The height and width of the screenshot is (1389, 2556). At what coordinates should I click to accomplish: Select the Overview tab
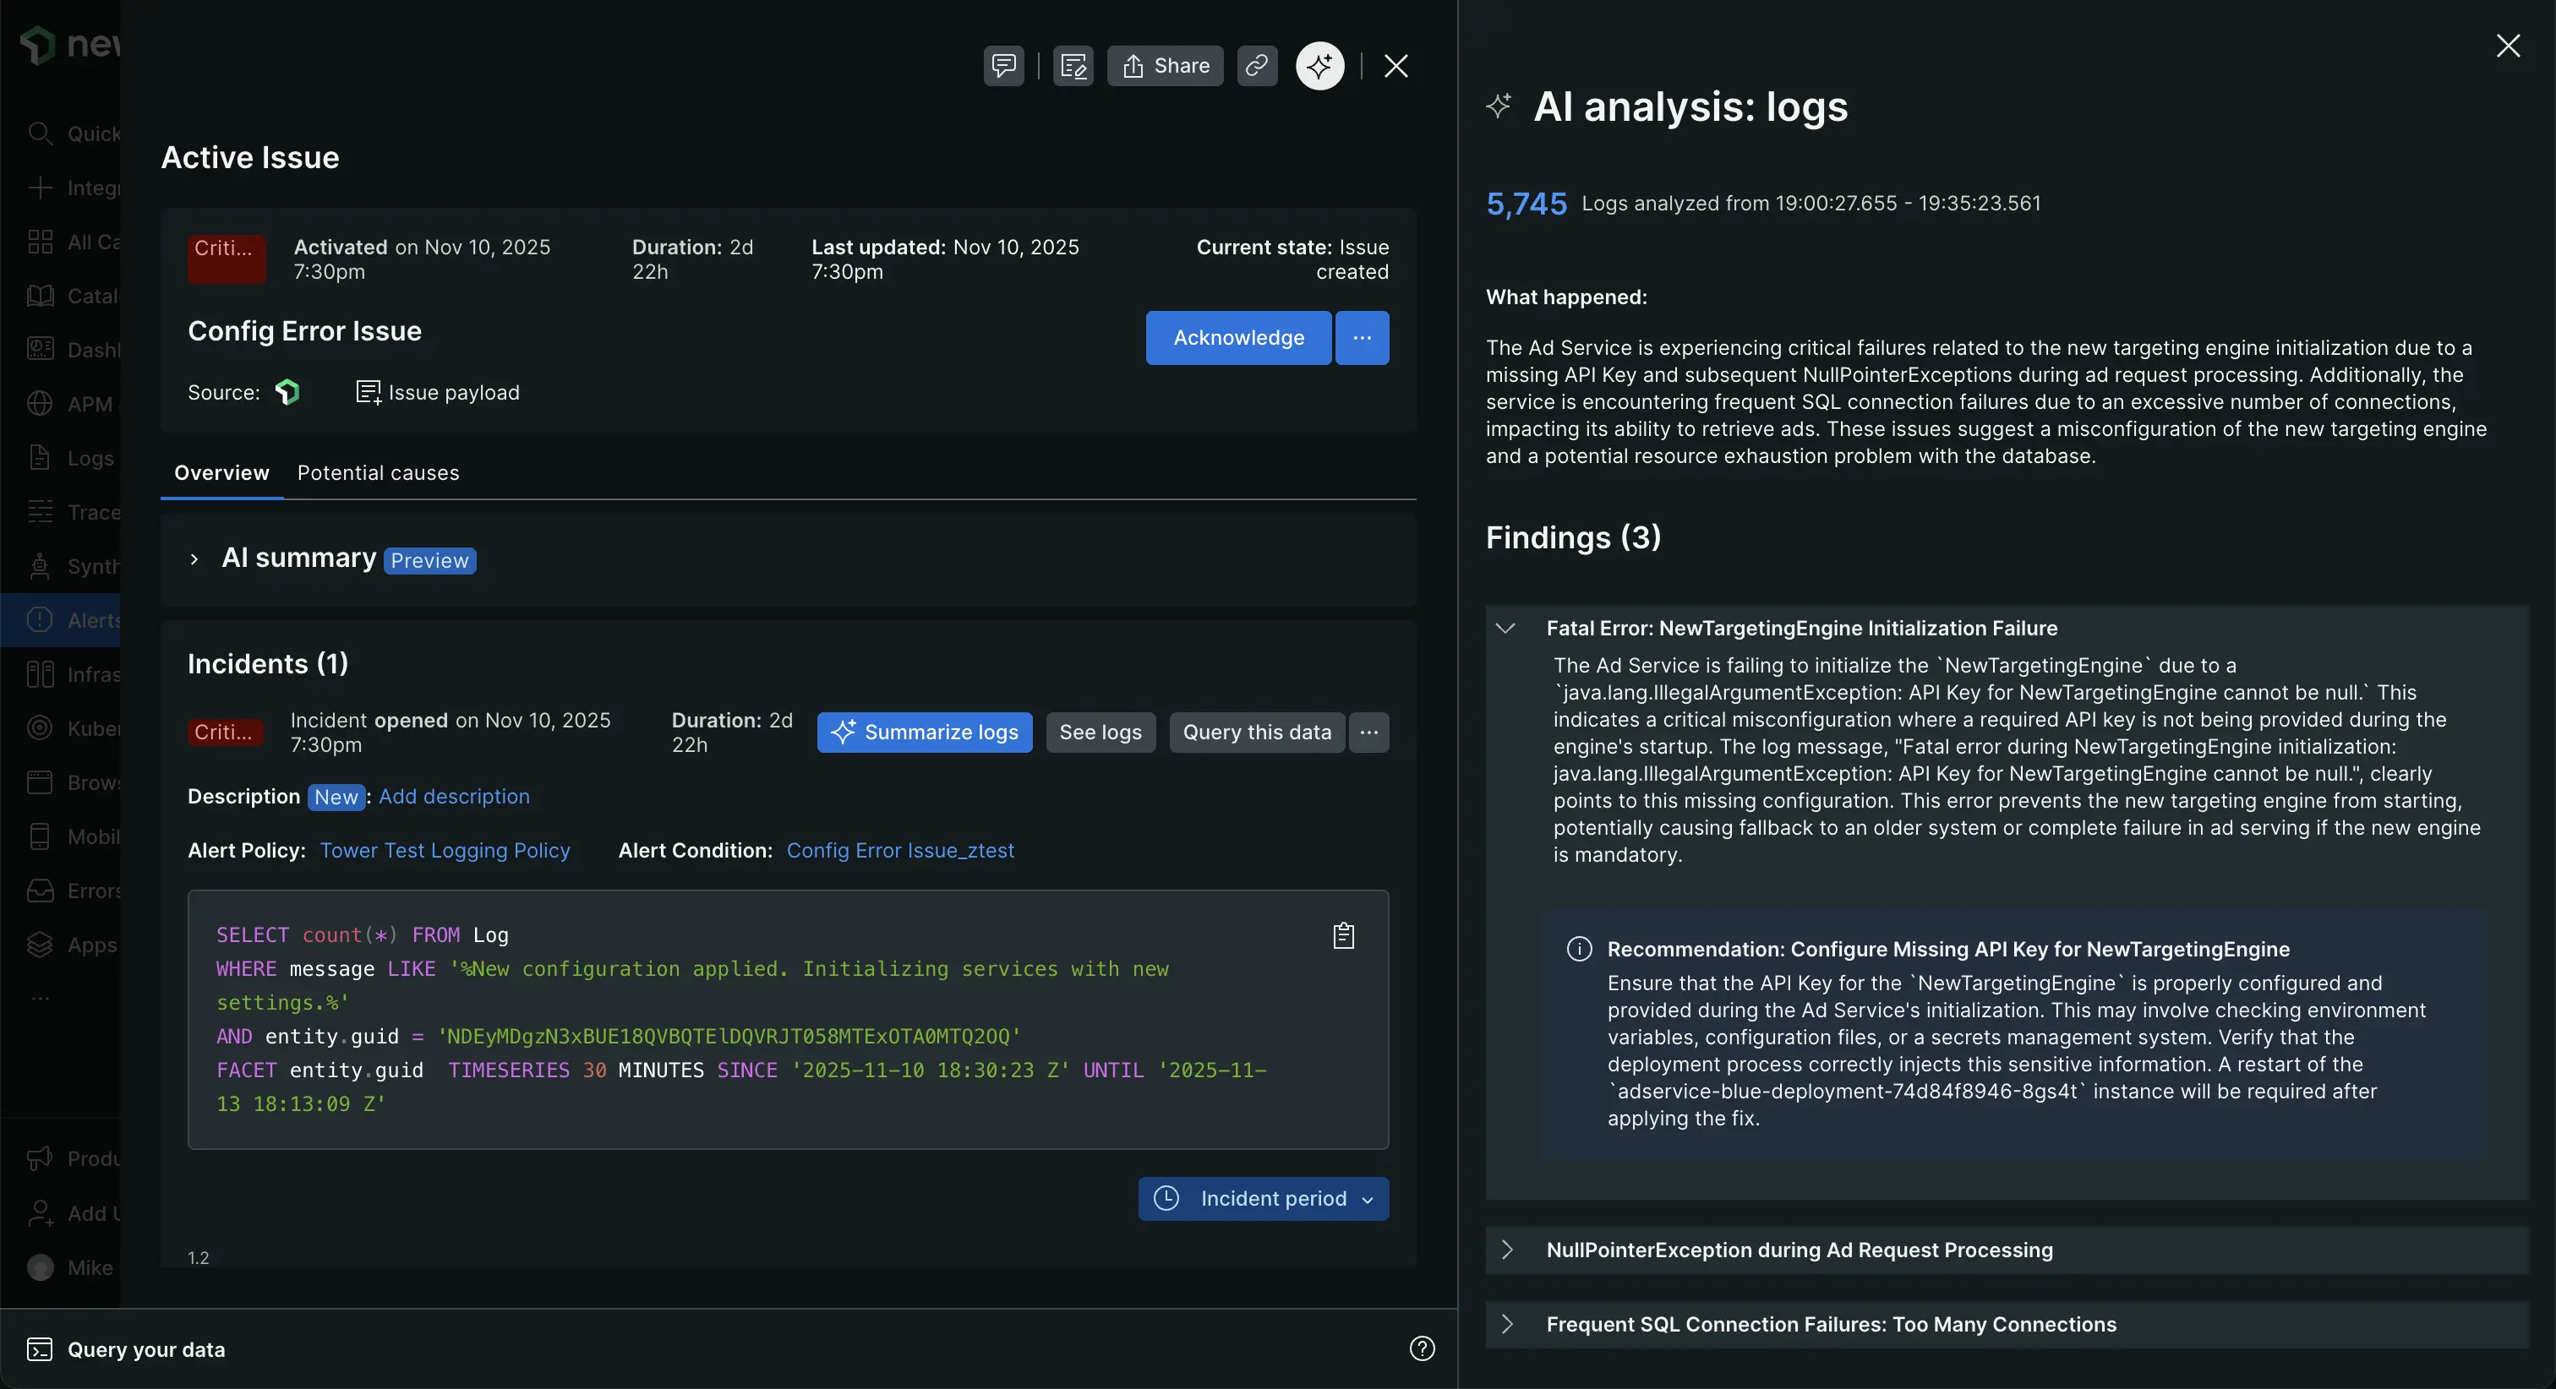click(221, 472)
